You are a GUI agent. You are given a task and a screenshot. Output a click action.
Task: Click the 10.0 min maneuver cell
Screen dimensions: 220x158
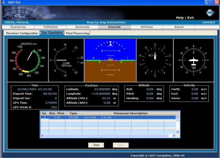pos(90,117)
